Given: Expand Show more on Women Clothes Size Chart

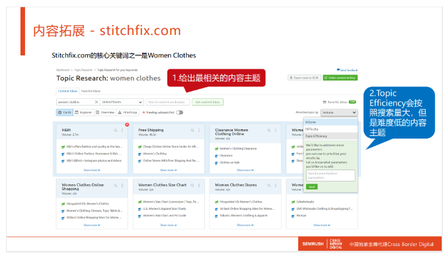Looking at the screenshot, I should (x=169, y=225).
